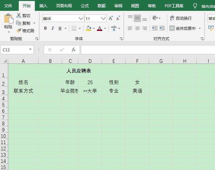Open text orientation dropdown arrow
Image resolution: width=215 pixels, height=170 pixels.
coord(159,18)
